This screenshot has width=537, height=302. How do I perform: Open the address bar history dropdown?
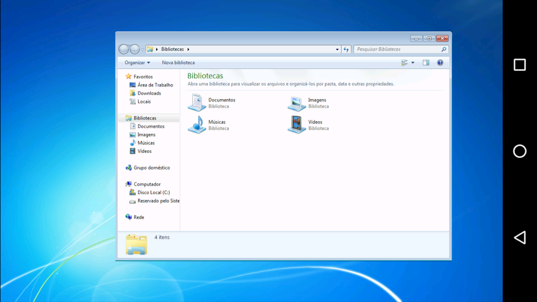tap(337, 49)
